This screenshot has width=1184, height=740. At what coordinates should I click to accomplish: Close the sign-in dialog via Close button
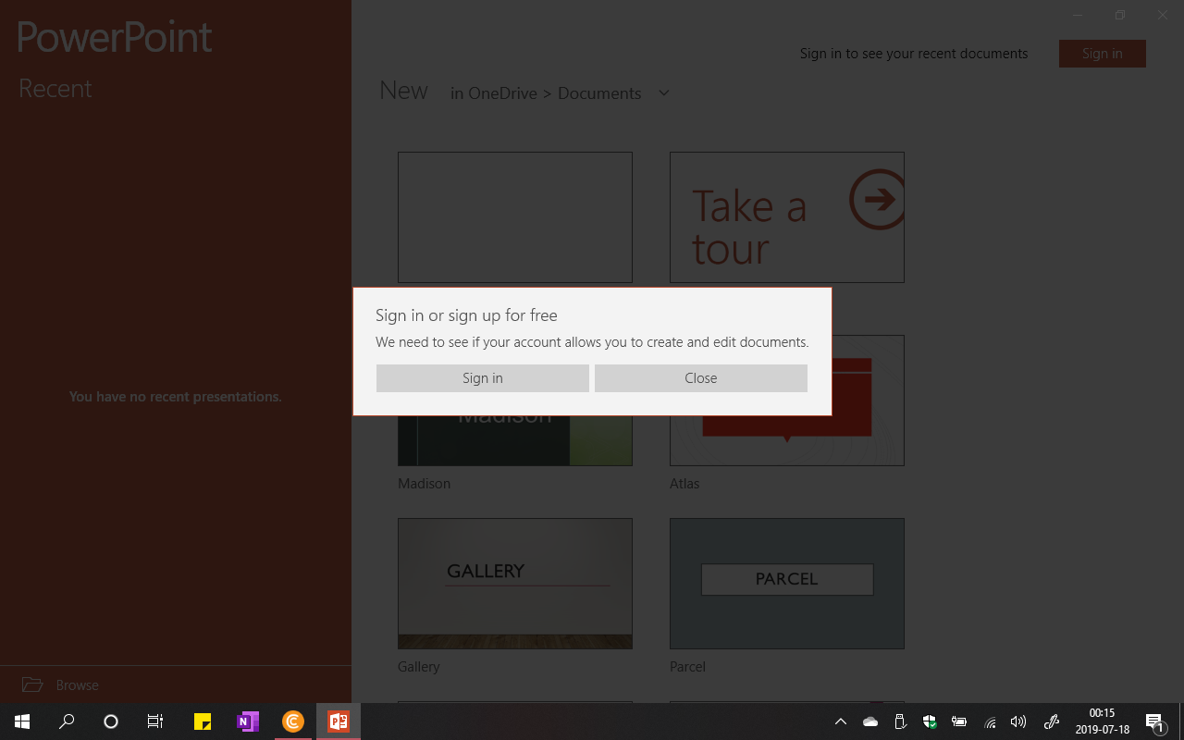(701, 378)
